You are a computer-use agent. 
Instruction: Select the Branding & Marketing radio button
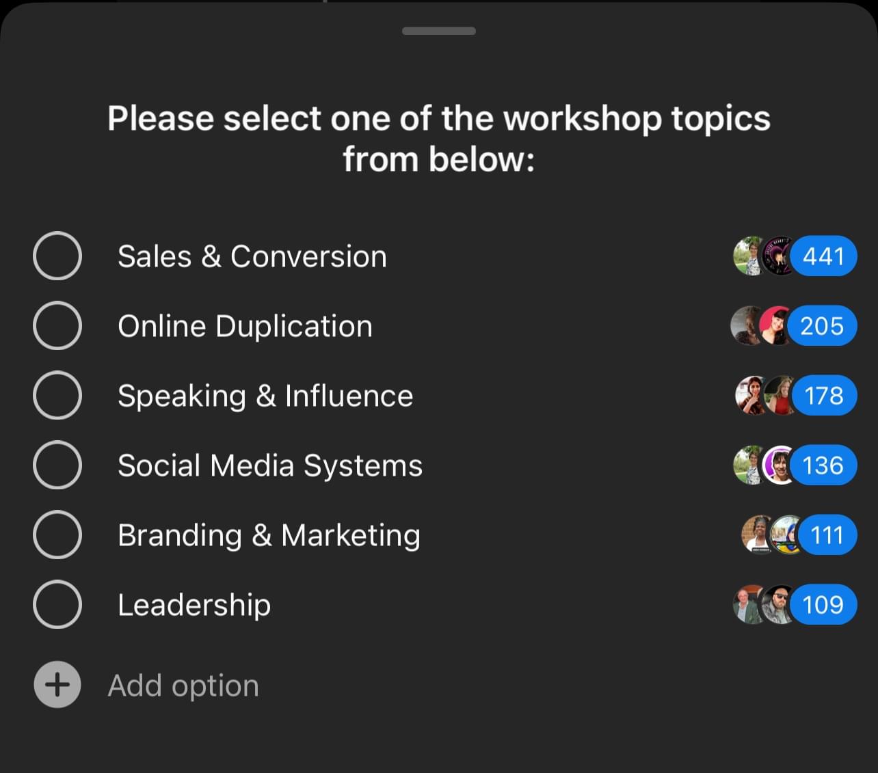click(x=57, y=535)
